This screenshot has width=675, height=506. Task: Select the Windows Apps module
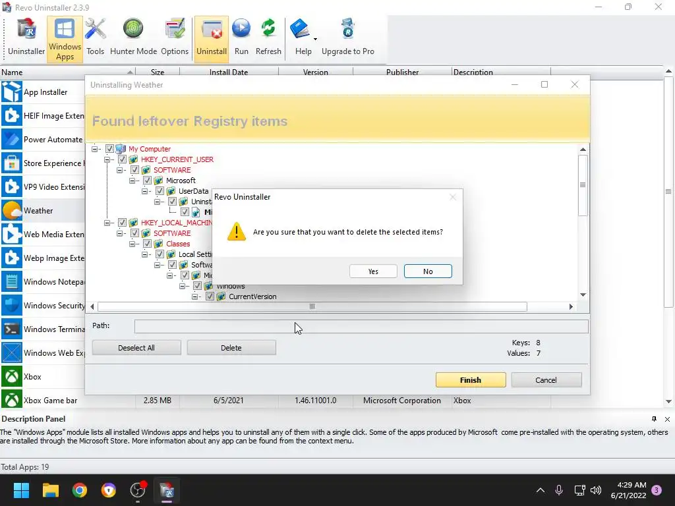coord(65,39)
